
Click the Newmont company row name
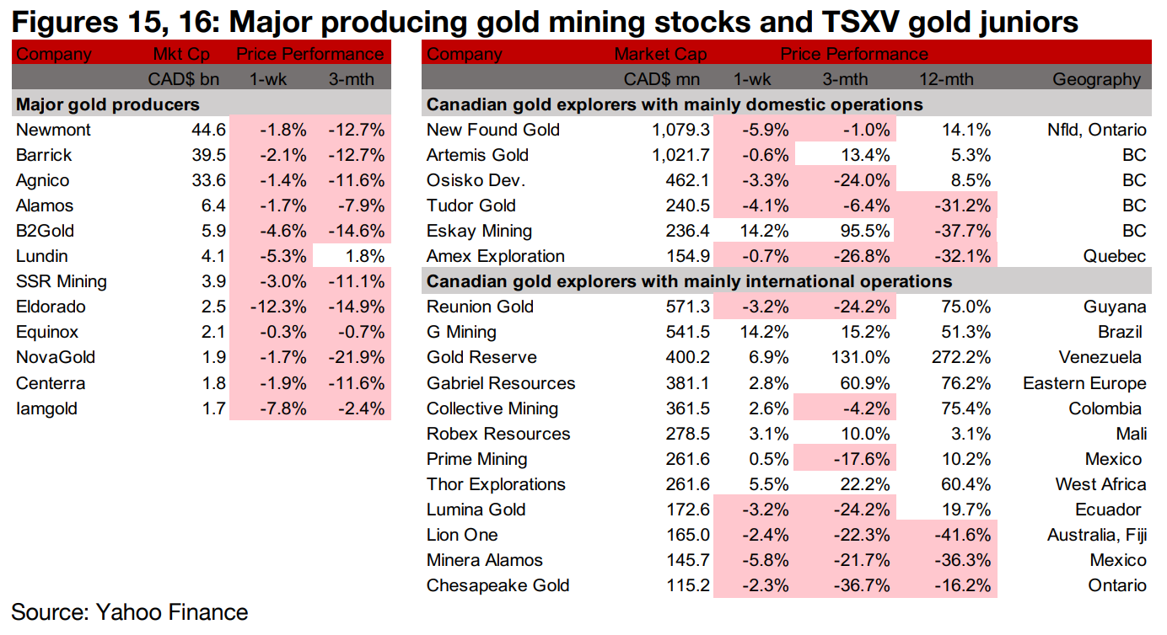coord(53,131)
